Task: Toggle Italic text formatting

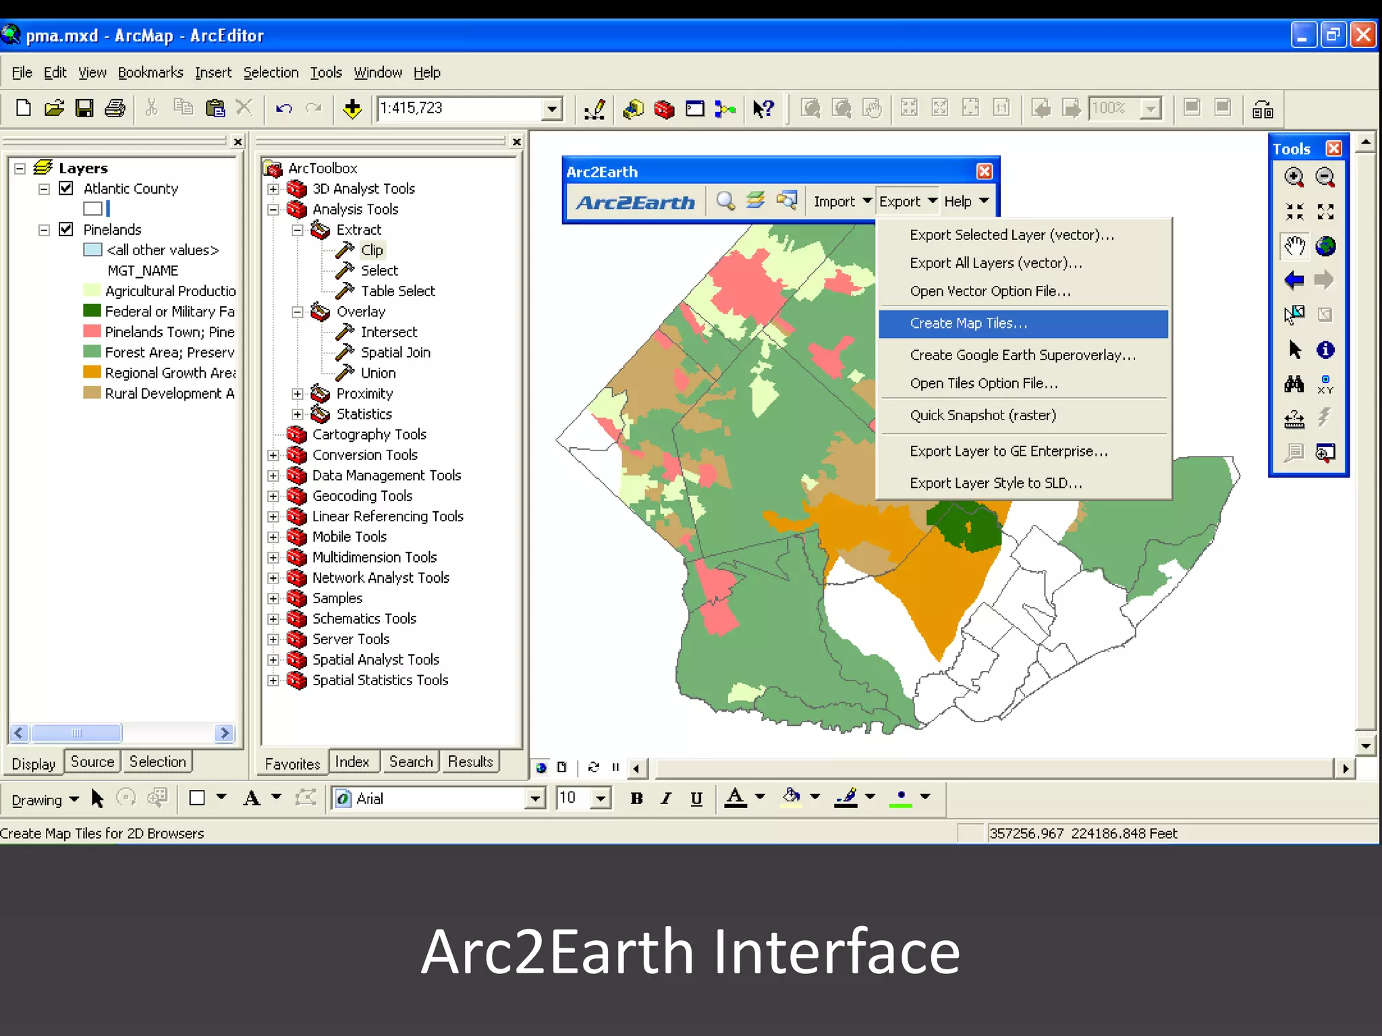Action: [x=666, y=799]
